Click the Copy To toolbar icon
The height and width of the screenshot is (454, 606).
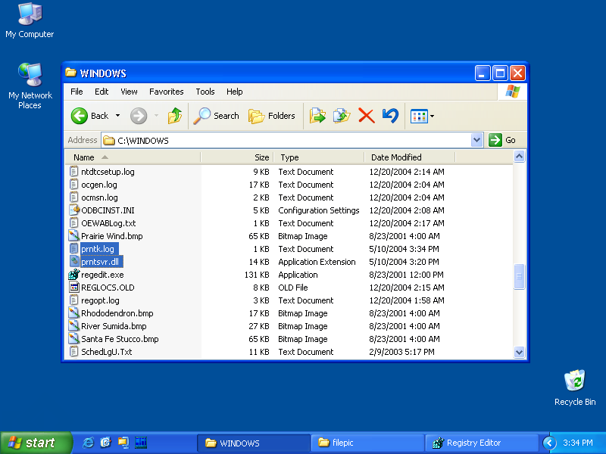click(x=342, y=116)
